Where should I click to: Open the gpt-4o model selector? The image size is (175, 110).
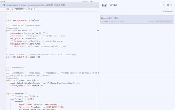(x=105, y=21)
